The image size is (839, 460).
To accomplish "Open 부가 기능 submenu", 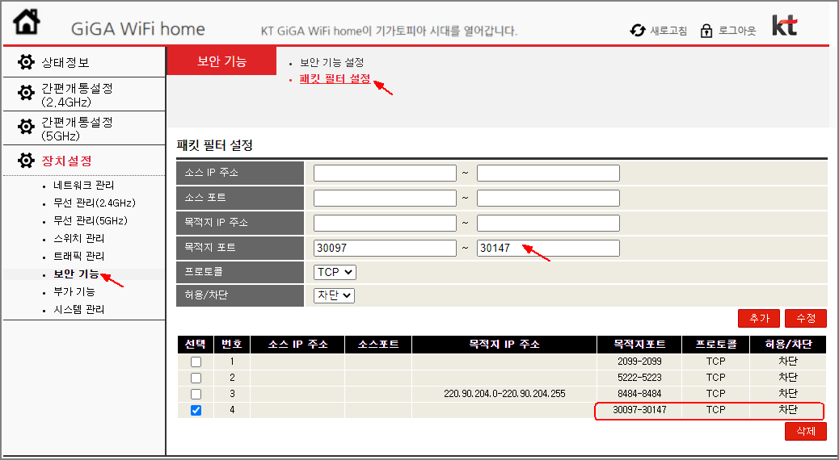I will [x=74, y=291].
